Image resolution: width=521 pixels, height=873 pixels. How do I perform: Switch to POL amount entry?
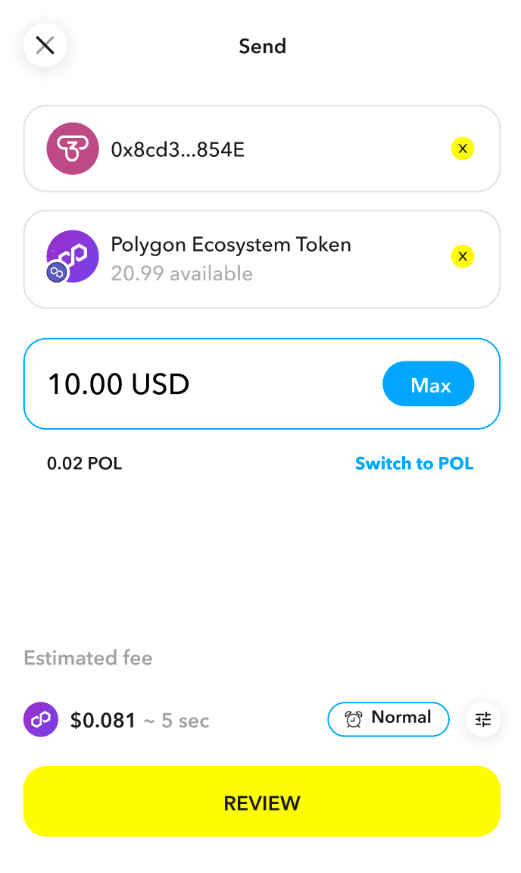click(x=414, y=463)
